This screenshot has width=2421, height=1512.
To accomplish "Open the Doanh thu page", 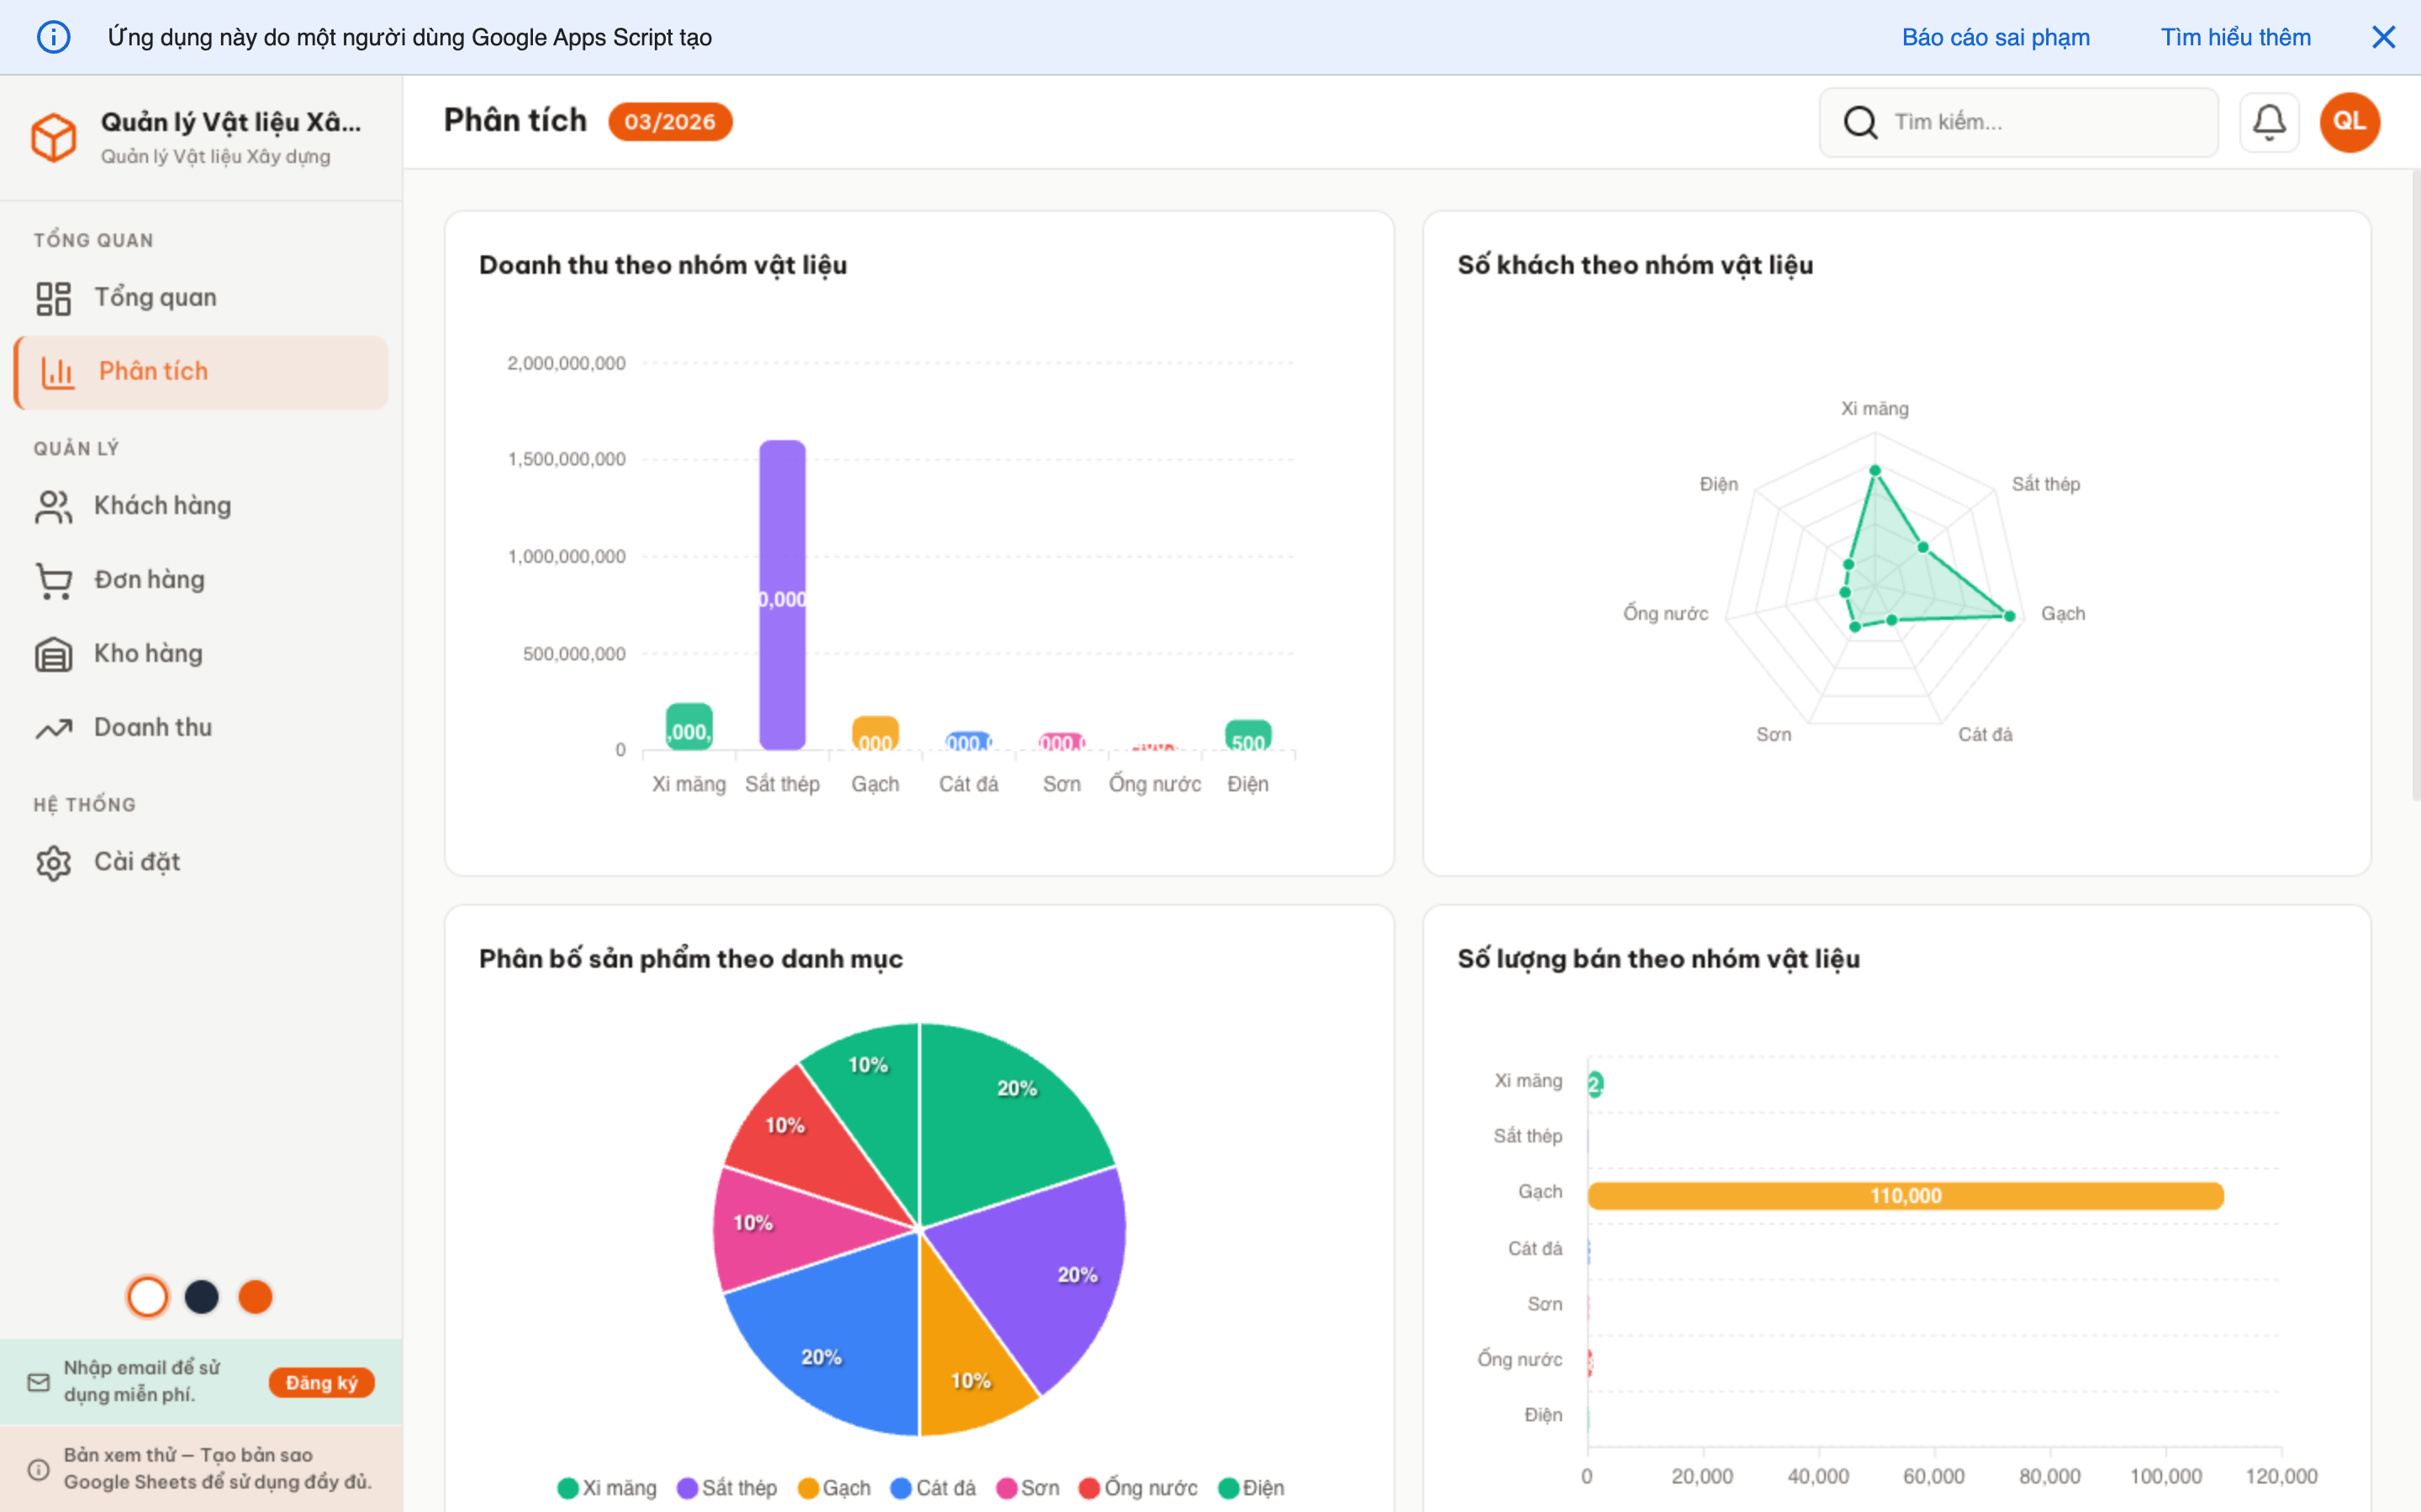I will [152, 728].
